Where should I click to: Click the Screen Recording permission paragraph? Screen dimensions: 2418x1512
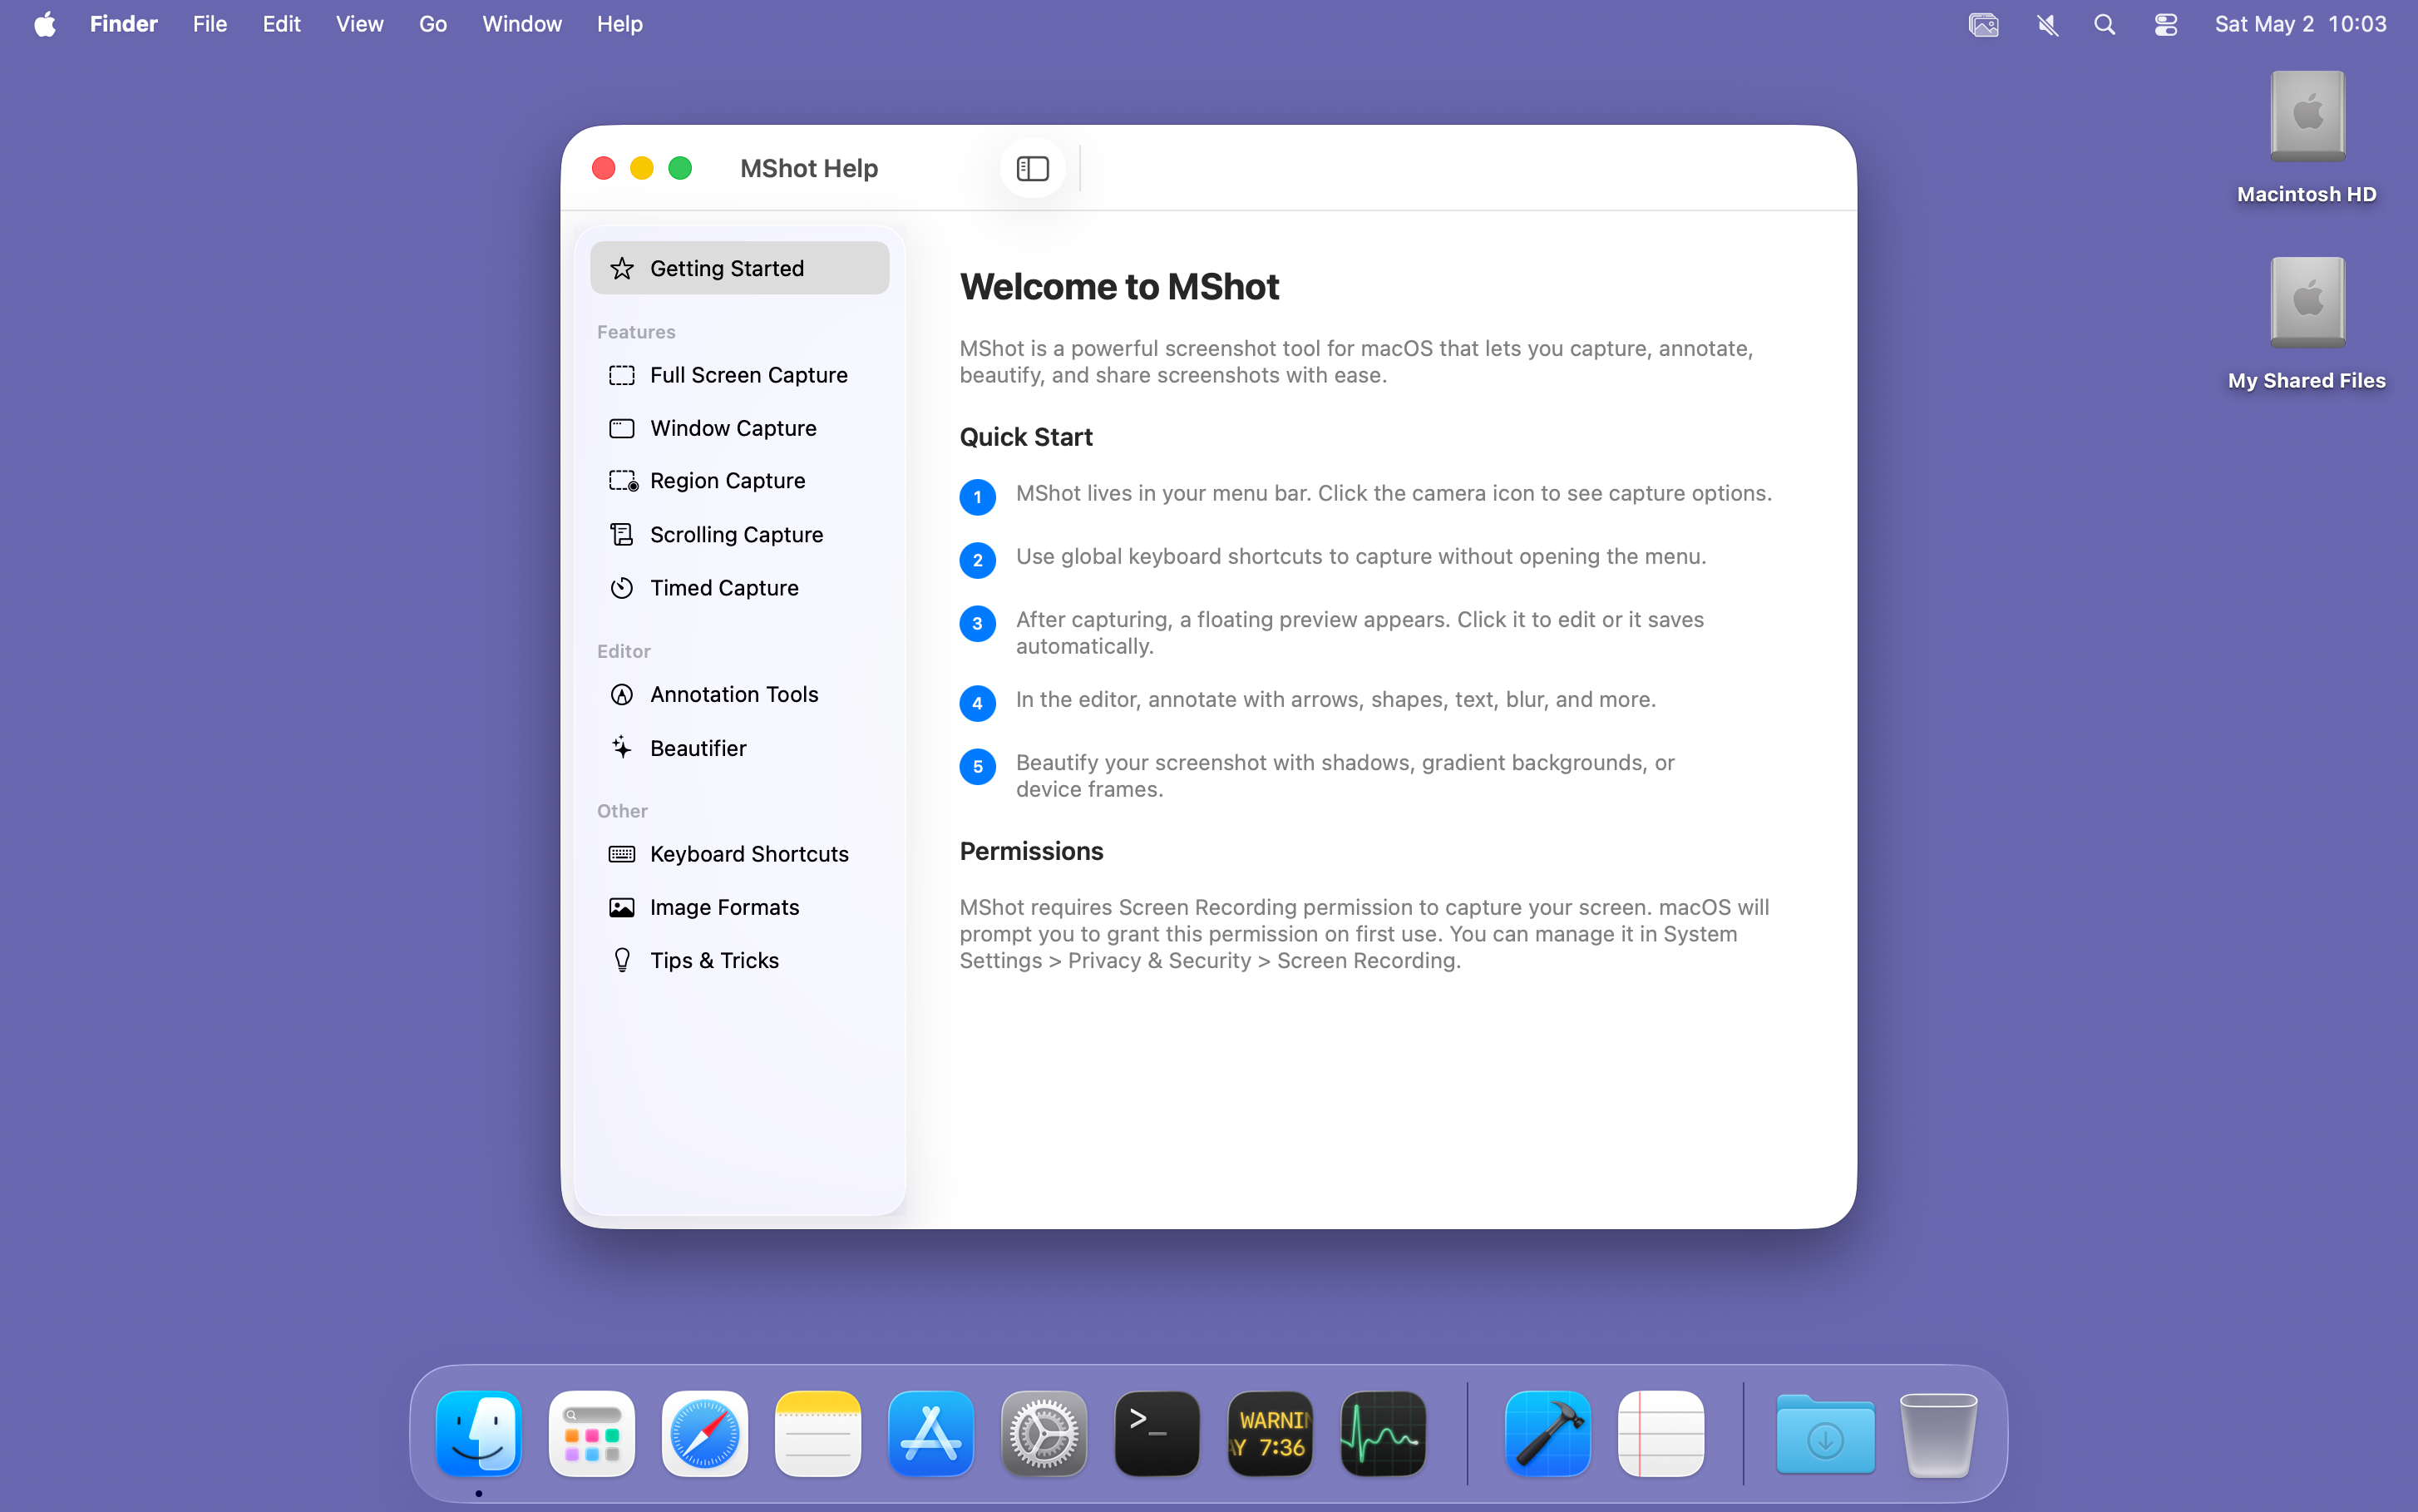1364,933
